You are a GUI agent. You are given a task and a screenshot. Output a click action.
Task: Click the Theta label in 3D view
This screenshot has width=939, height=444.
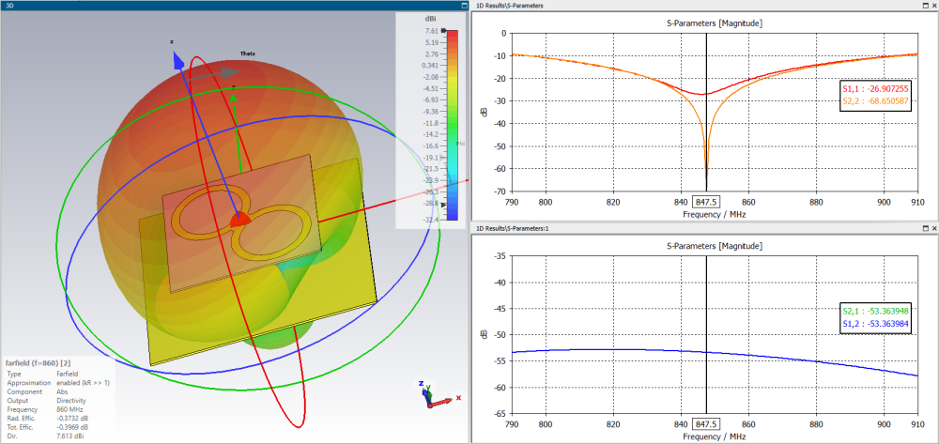coord(247,54)
